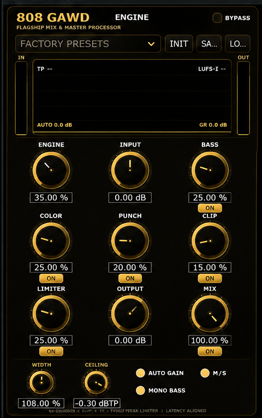Toggle the PUNCH ON button
Viewport: 262px width, 418px height.
click(x=130, y=278)
